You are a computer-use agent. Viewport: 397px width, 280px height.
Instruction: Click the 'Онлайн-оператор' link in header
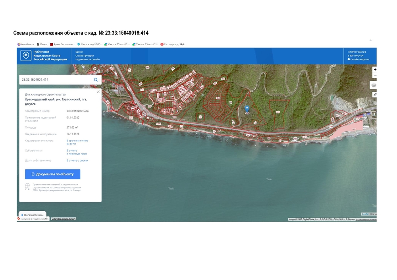tap(360, 59)
